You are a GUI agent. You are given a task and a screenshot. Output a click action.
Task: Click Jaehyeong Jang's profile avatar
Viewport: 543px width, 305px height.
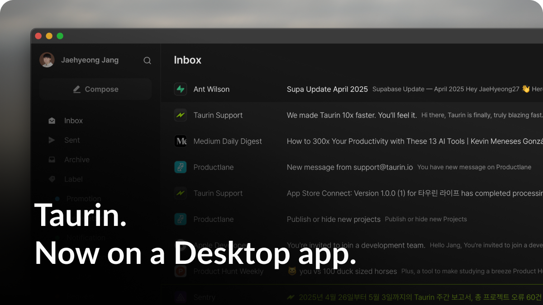click(47, 60)
